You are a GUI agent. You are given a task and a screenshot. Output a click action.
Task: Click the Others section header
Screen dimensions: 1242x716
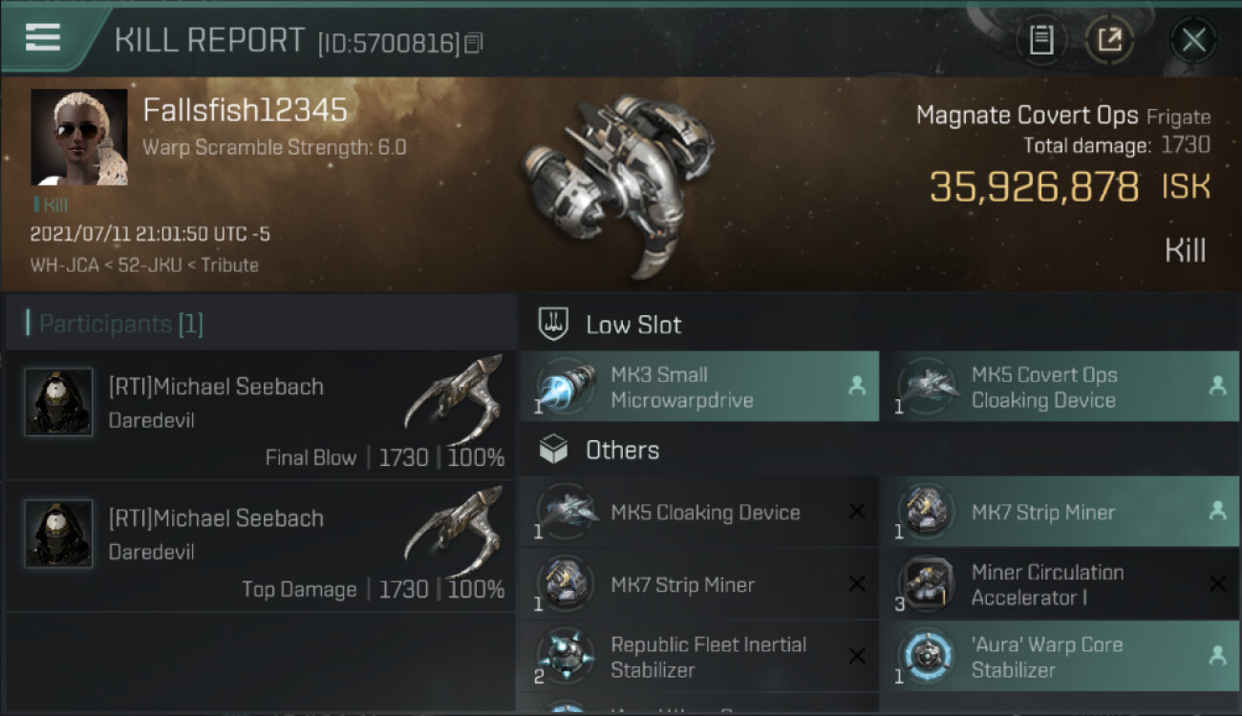622,451
